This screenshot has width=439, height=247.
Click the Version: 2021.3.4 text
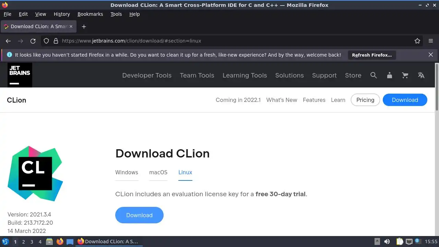coord(29,214)
